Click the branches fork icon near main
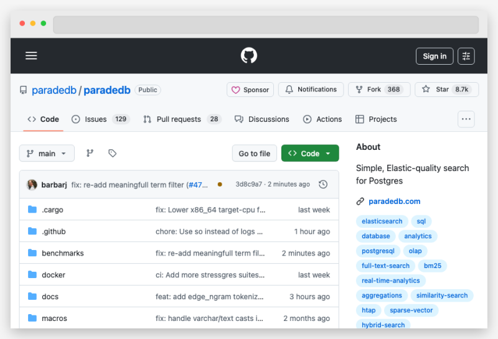The width and height of the screenshot is (498, 339). click(x=90, y=153)
